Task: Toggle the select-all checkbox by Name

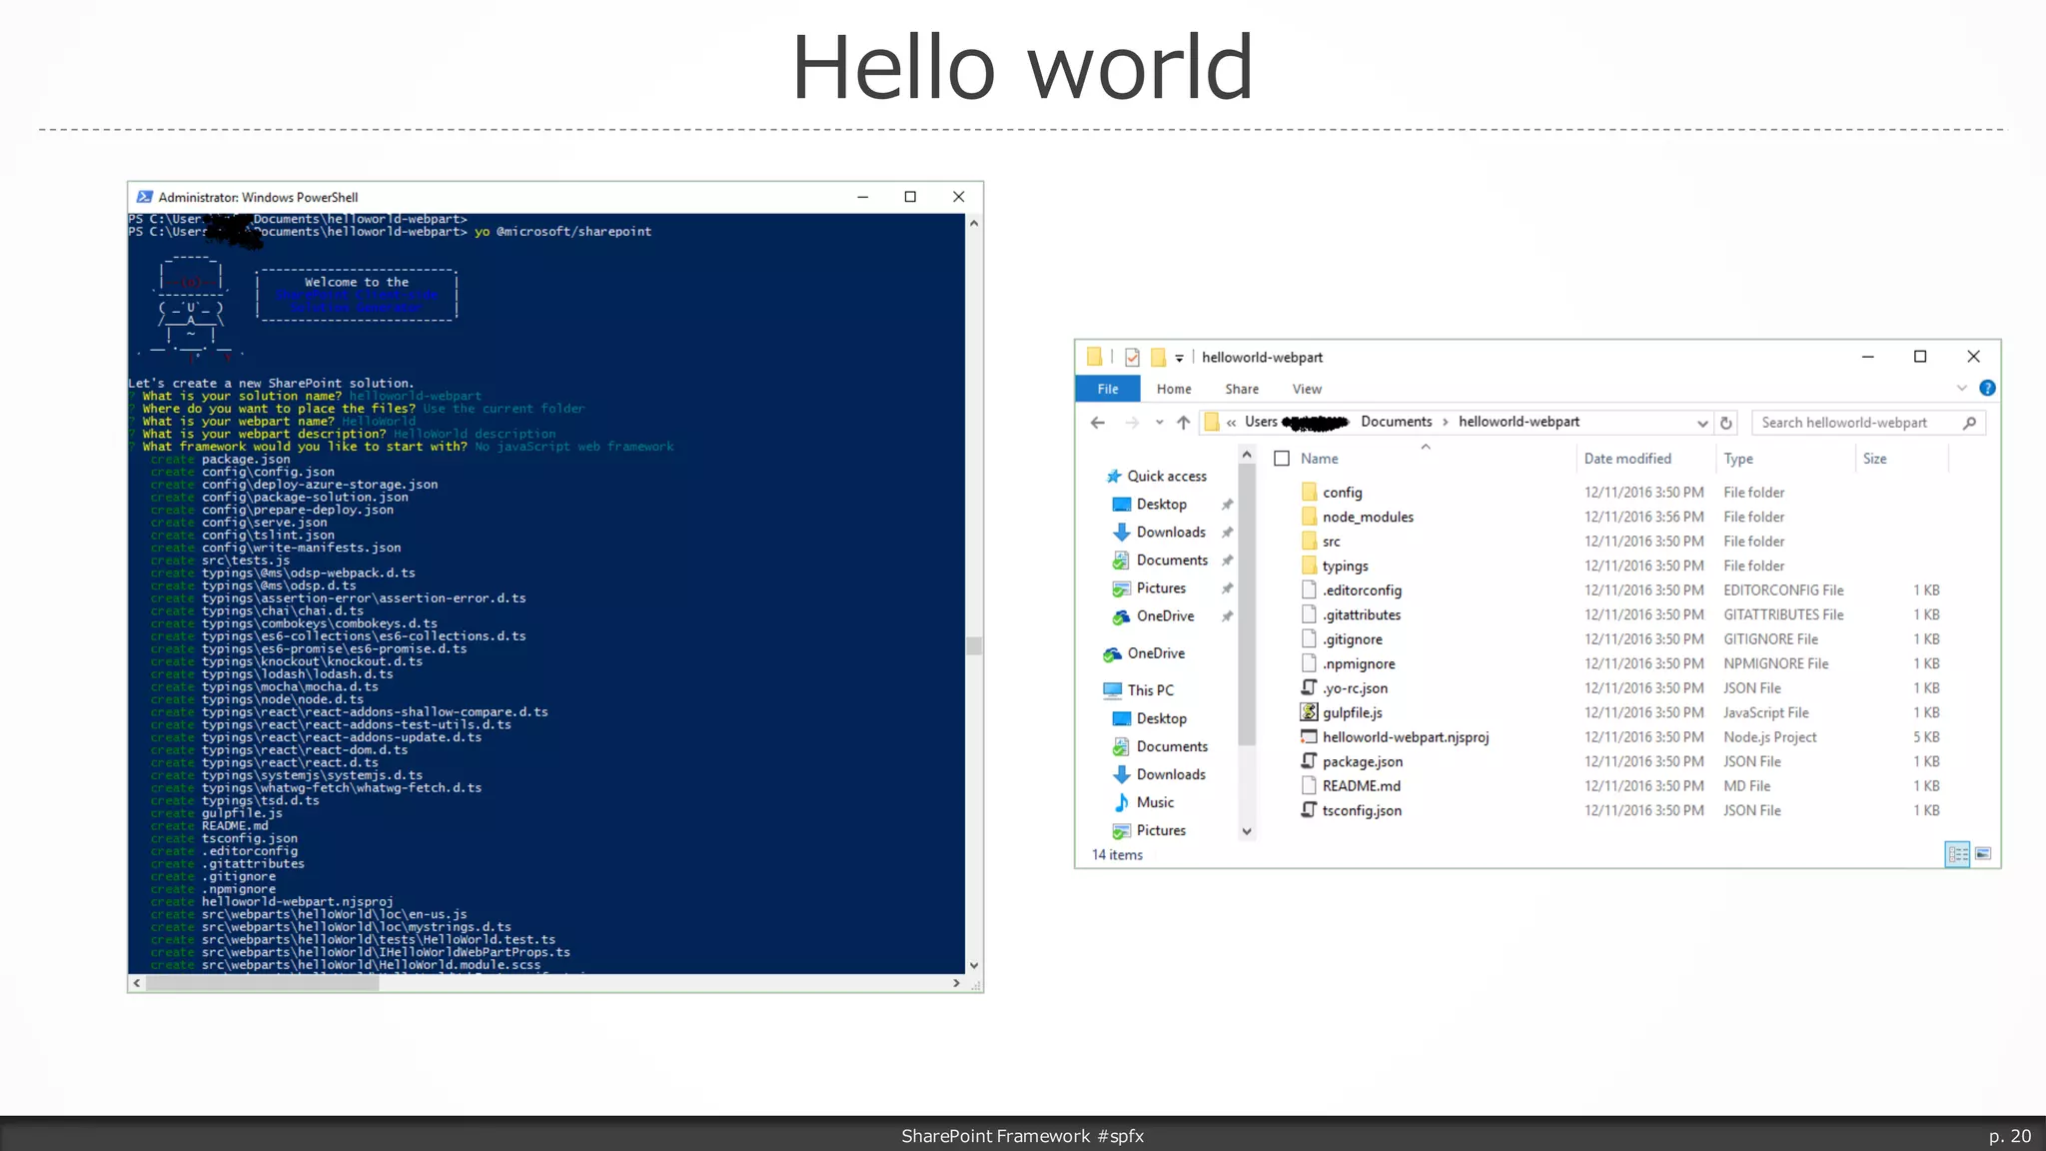Action: 1282,459
